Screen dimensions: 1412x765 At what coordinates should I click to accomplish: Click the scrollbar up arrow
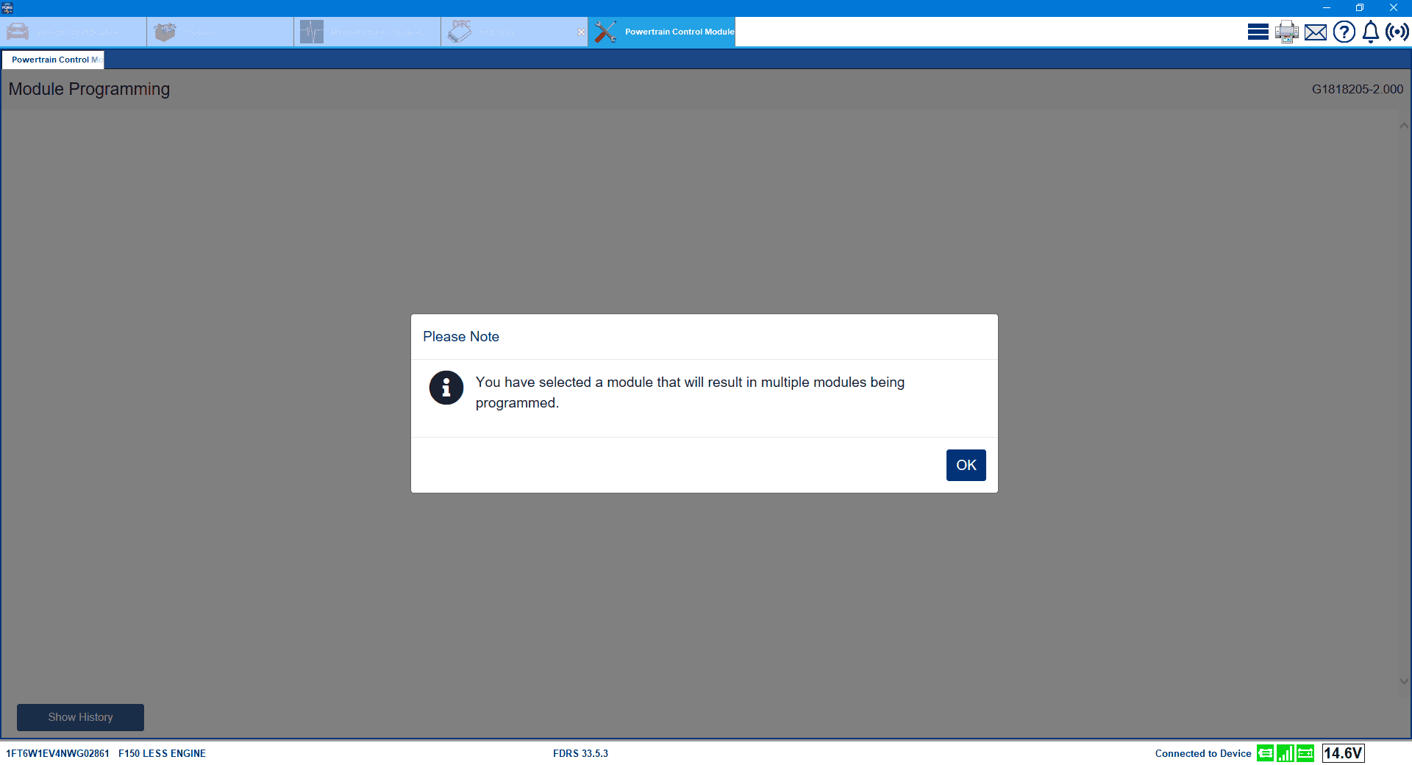[x=1404, y=126]
